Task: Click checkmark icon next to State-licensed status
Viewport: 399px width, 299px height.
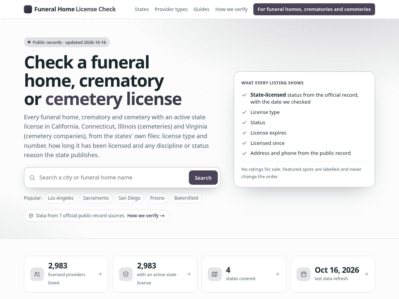Action: tap(244, 95)
